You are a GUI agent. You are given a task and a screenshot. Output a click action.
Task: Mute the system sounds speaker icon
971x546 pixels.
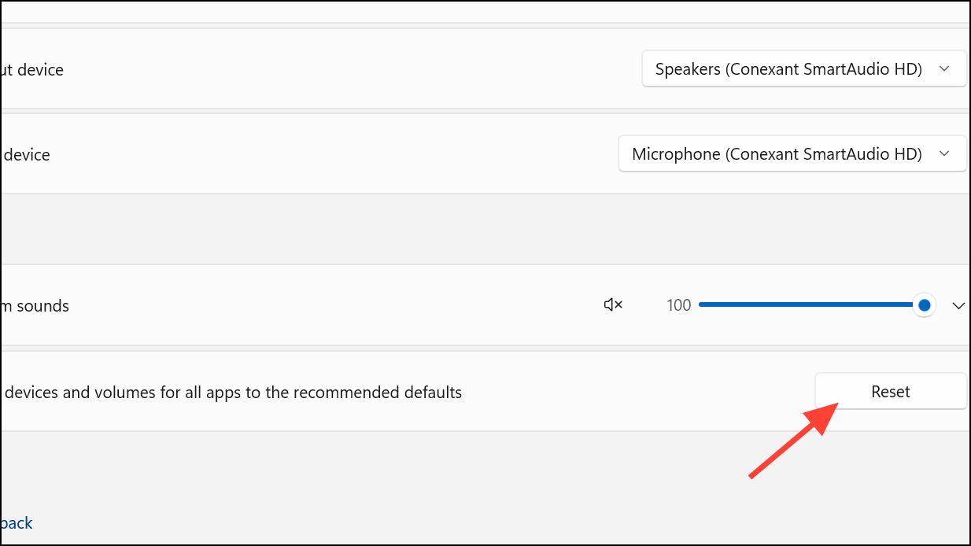[x=613, y=305]
